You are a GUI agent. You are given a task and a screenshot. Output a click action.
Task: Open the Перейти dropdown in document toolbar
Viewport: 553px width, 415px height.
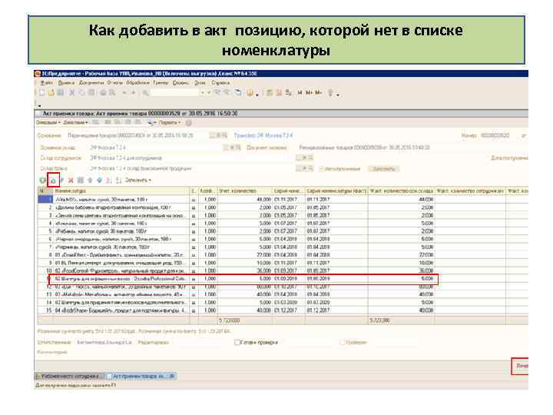click(169, 122)
